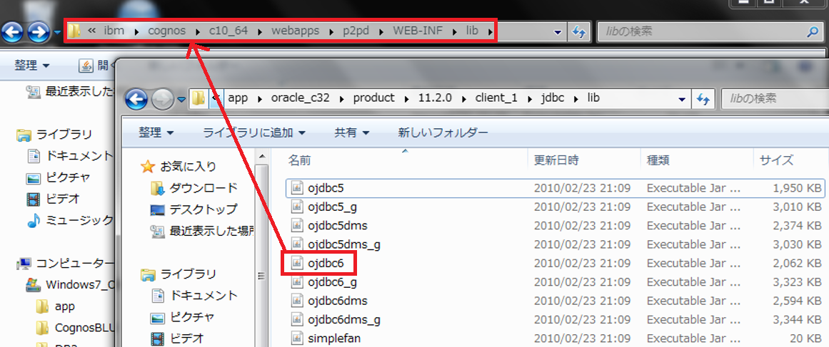The height and width of the screenshot is (347, 829).
Task: Click ibm breadcrumb in rear address bar
Action: tap(114, 31)
